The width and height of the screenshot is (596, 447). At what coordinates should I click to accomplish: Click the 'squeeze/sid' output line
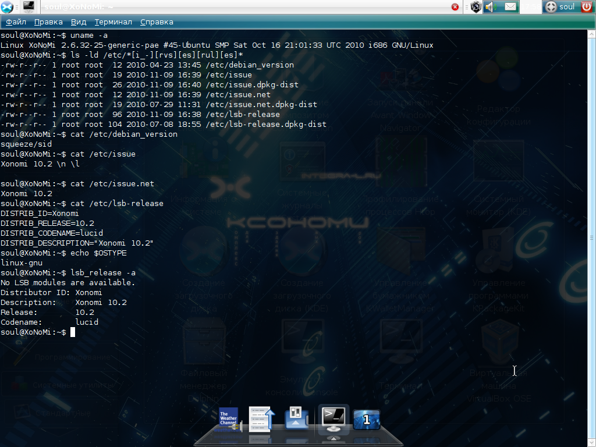tap(26, 144)
